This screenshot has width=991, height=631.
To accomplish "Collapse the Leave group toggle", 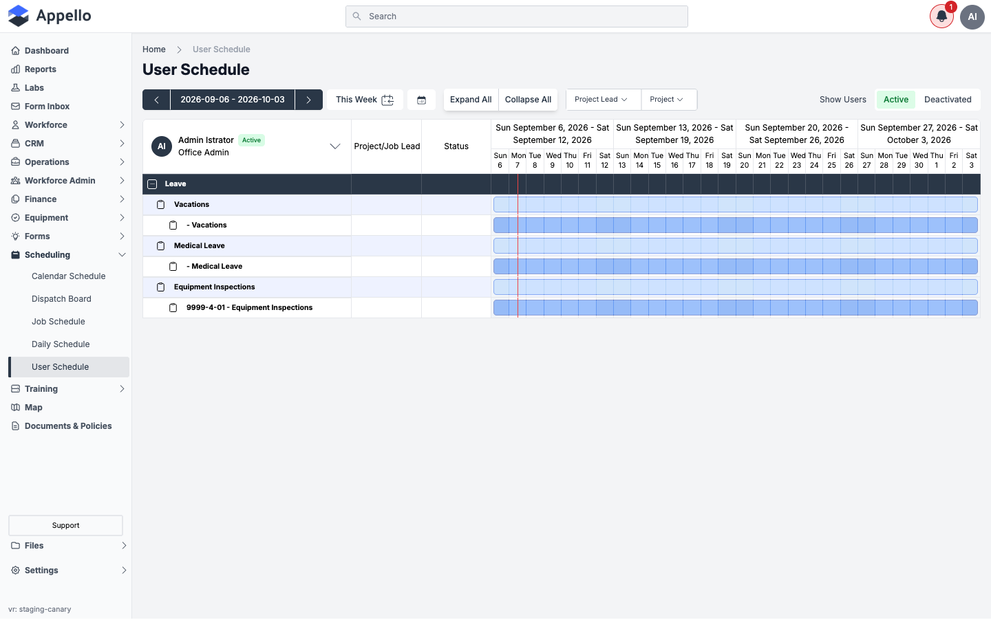I will pyautogui.click(x=152, y=184).
